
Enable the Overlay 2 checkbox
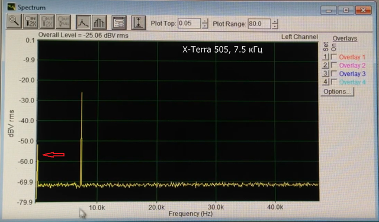pyautogui.click(x=334, y=65)
